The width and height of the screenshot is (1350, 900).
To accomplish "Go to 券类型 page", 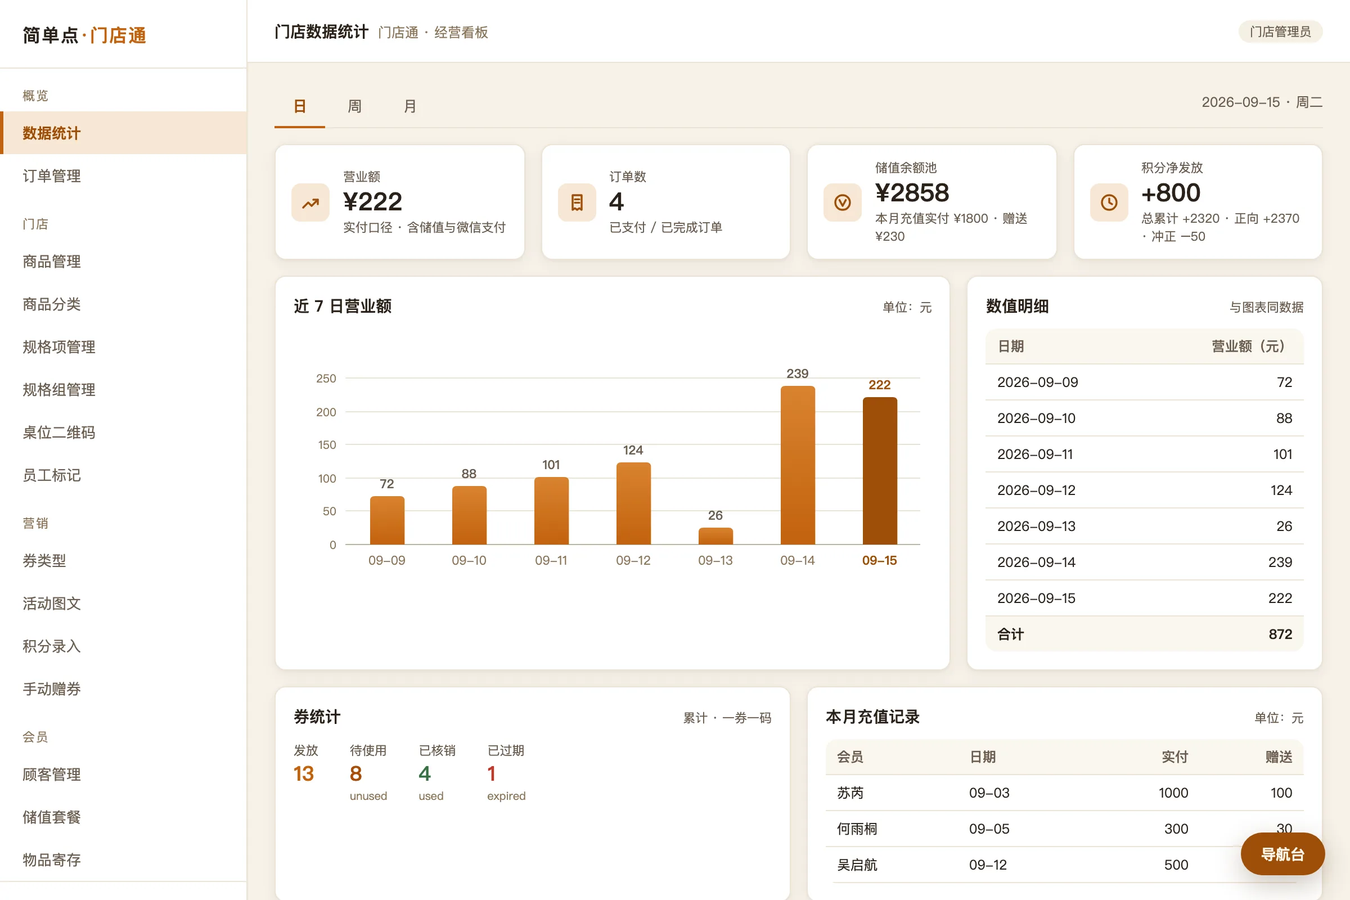I will 123,561.
